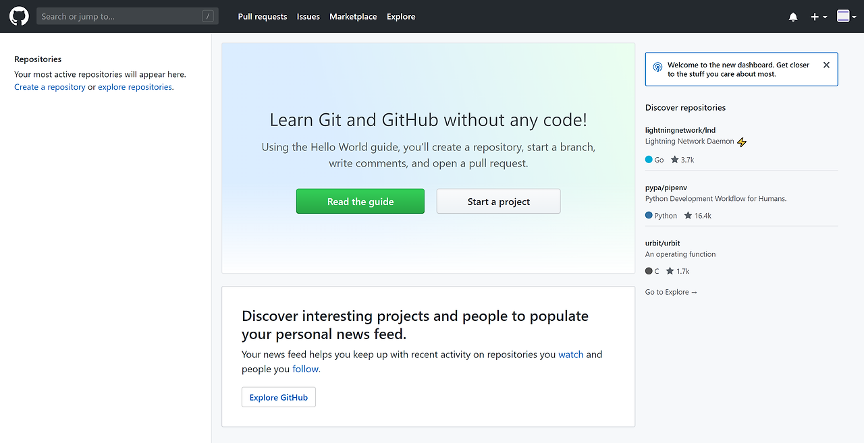The height and width of the screenshot is (443, 864).
Task: Follow the Go to Explore link
Action: (671, 292)
